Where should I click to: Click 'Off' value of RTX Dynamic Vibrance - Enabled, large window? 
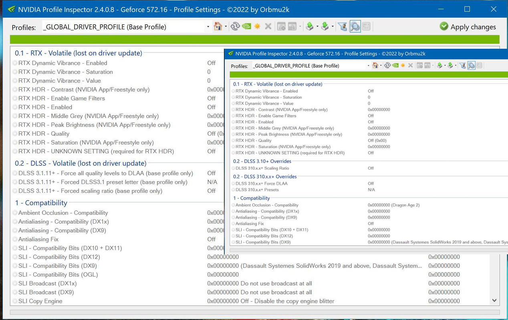(212, 63)
